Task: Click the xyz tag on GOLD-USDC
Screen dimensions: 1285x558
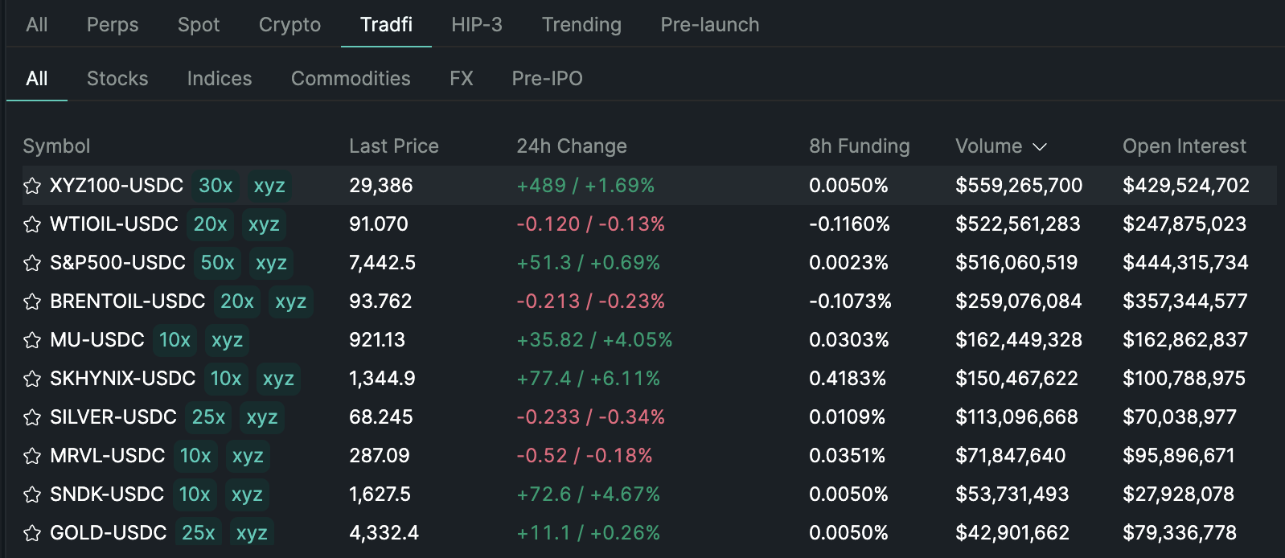Action: (x=252, y=533)
